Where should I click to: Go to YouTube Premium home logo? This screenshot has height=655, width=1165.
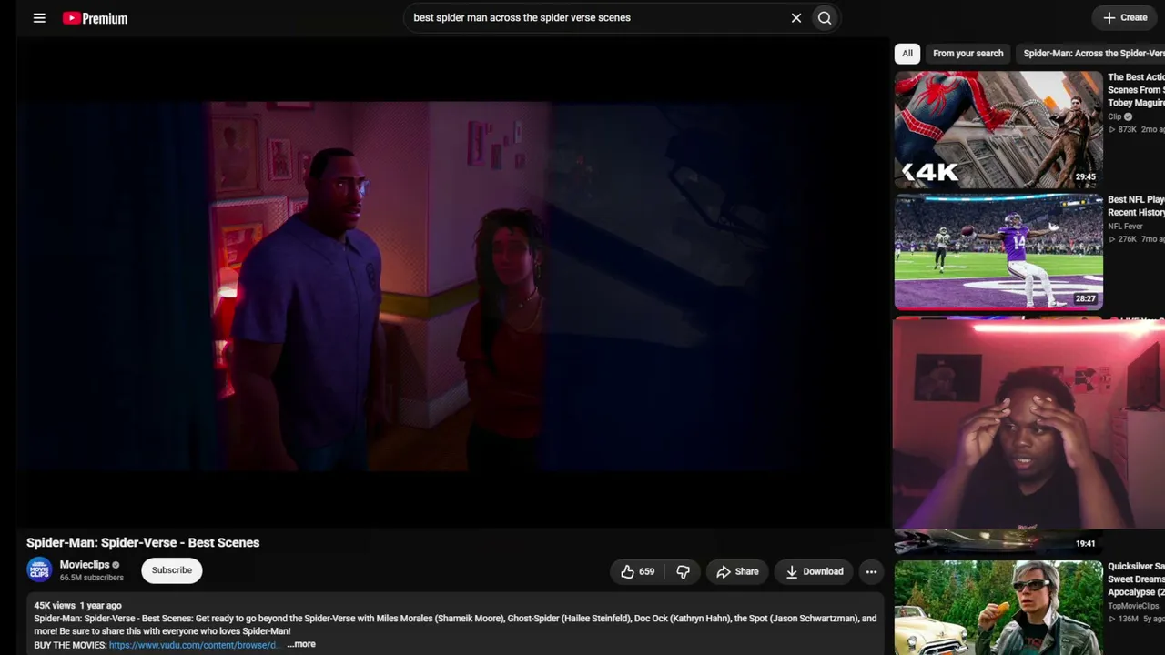(95, 18)
